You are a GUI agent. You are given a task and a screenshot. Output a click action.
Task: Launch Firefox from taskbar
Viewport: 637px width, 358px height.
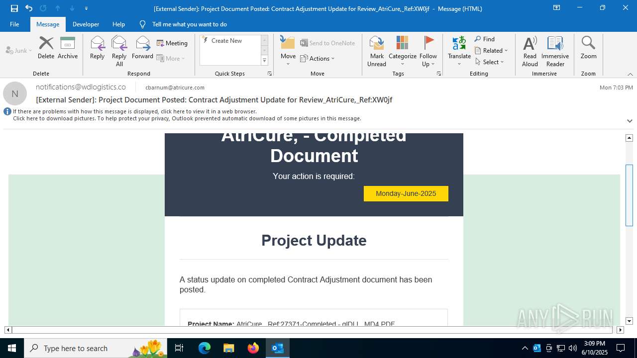(253, 348)
